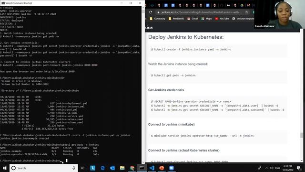Screen dimensions: 305x172
Task: Click jenkins-values.yaml in the directory listing
Action: point(70,119)
